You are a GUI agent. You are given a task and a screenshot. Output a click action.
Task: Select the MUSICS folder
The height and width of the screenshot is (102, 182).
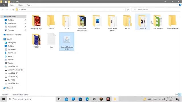point(143,22)
